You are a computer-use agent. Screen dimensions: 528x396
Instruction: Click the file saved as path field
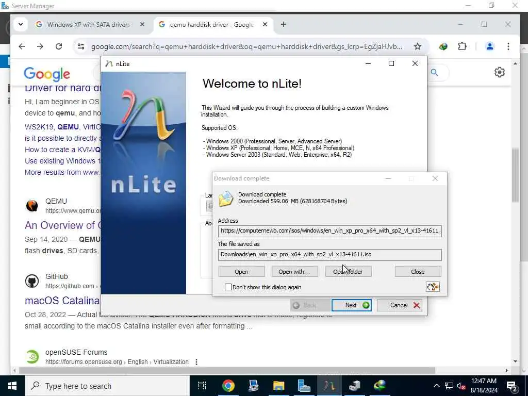(329, 255)
